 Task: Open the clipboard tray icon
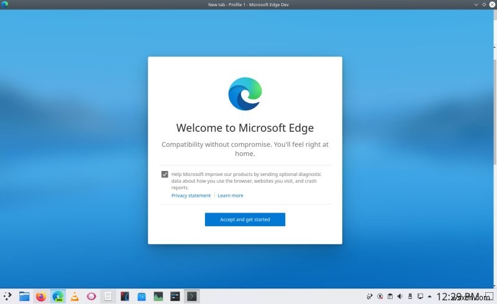(390, 297)
